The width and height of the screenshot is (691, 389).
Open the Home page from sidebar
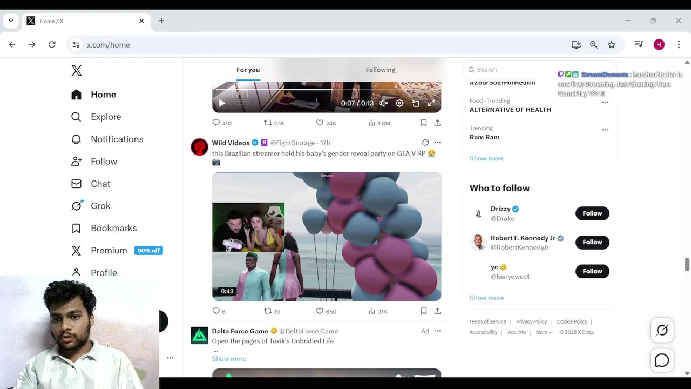93,95
